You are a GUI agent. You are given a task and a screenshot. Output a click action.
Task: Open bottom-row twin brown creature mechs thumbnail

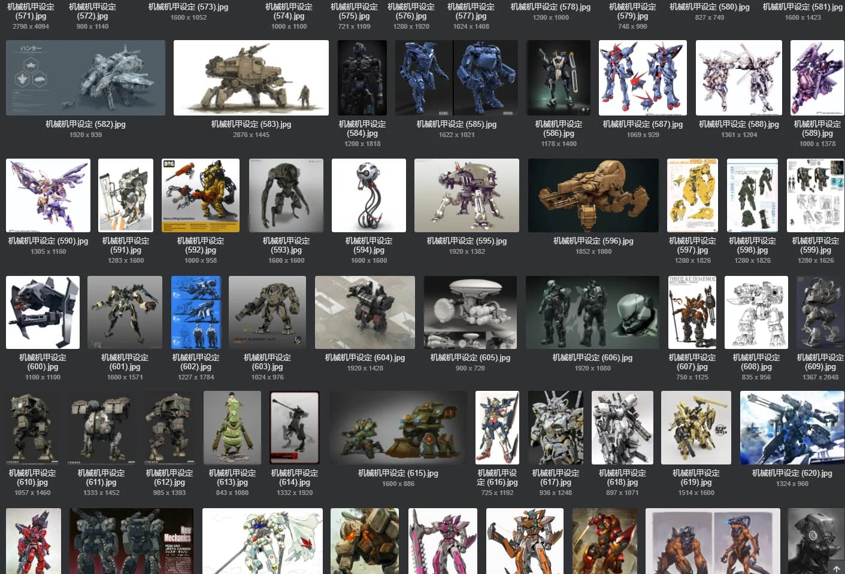[x=713, y=541]
